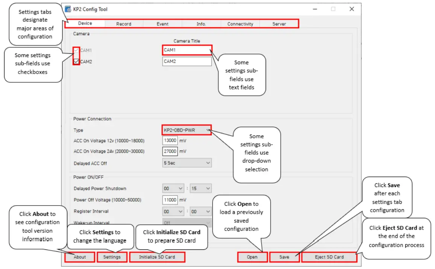Open a previously saved configuration
Image resolution: width=435 pixels, height=269 pixels.
[252, 257]
